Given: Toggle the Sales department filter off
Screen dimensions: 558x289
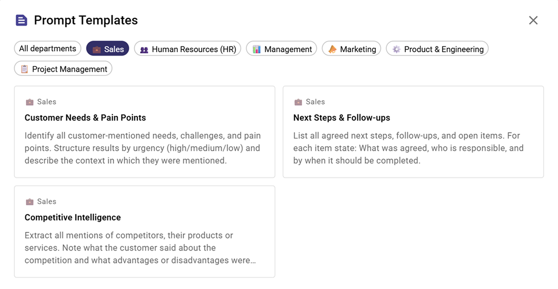Looking at the screenshot, I should [x=107, y=49].
